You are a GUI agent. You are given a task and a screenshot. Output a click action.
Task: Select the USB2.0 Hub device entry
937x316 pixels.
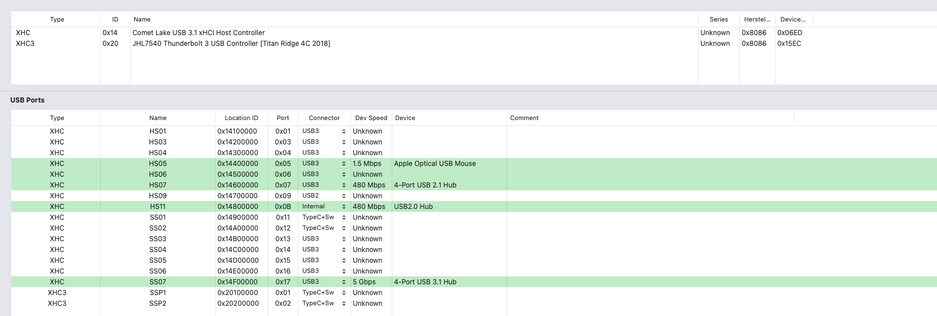(x=413, y=207)
